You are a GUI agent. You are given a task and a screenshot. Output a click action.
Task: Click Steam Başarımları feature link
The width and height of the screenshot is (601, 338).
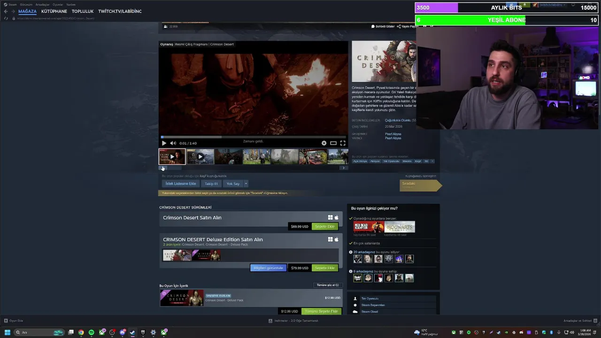click(373, 305)
